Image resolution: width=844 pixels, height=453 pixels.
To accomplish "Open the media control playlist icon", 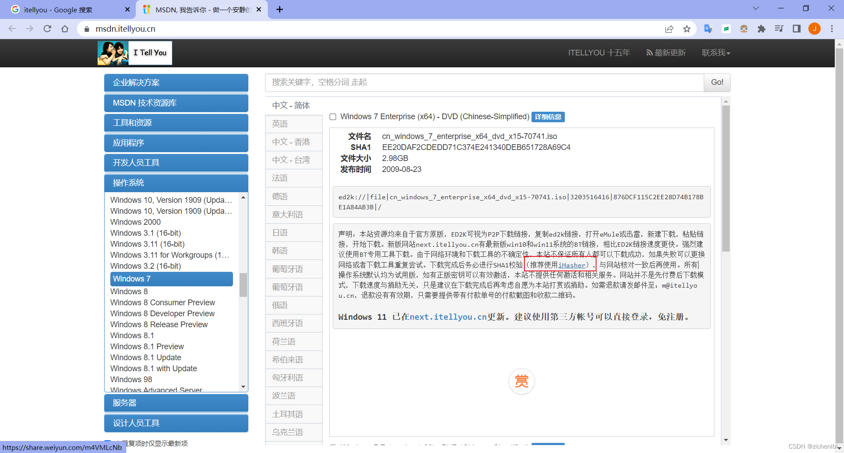I will [x=779, y=29].
